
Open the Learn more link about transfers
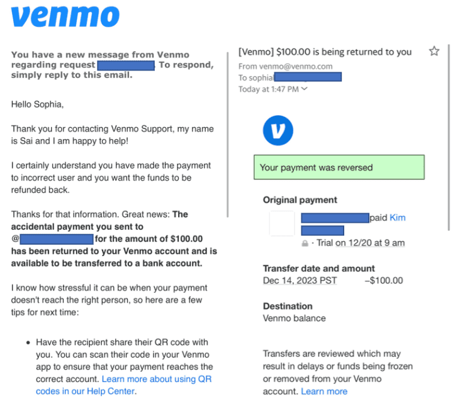point(324,391)
